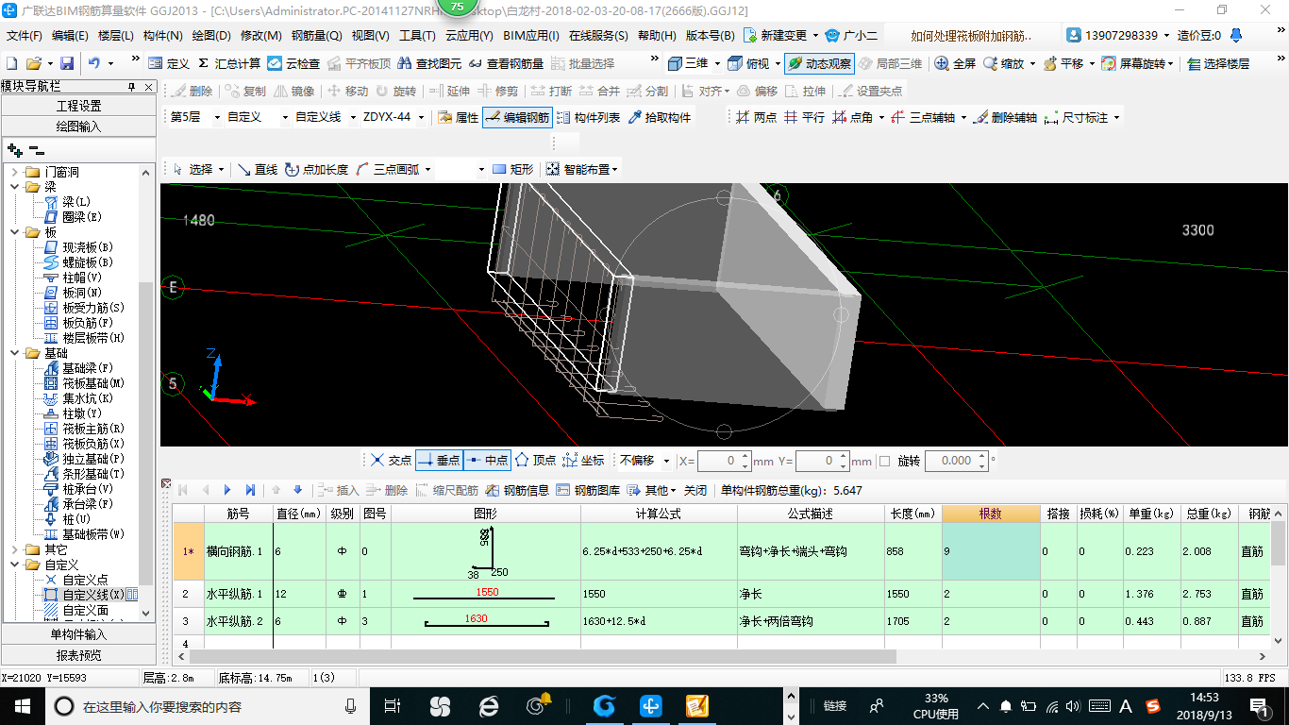Toggle 动态观察 dynamic orbit mode
Screen dimensions: 1289x725
click(819, 63)
